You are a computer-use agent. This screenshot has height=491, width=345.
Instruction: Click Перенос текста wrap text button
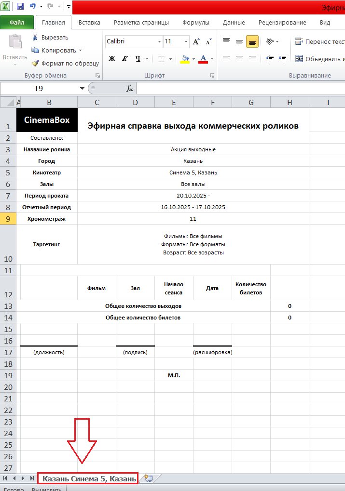click(x=318, y=42)
